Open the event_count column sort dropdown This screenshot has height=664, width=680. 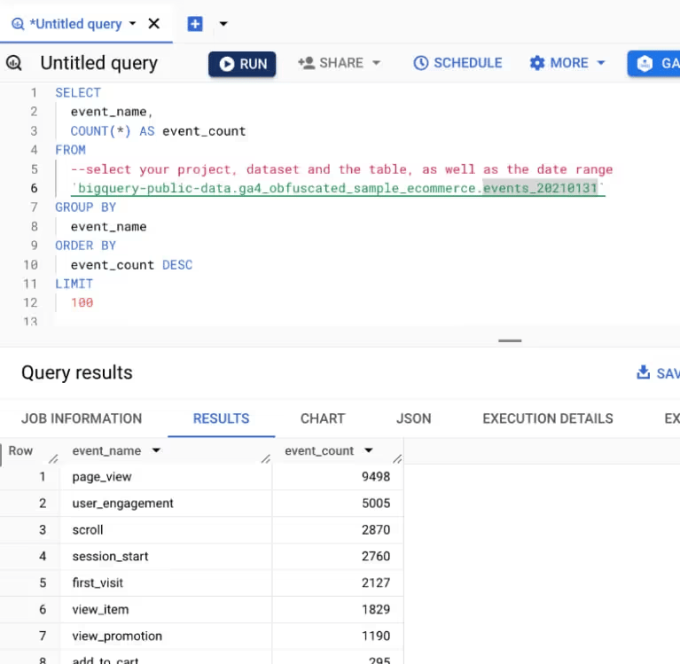coord(369,450)
